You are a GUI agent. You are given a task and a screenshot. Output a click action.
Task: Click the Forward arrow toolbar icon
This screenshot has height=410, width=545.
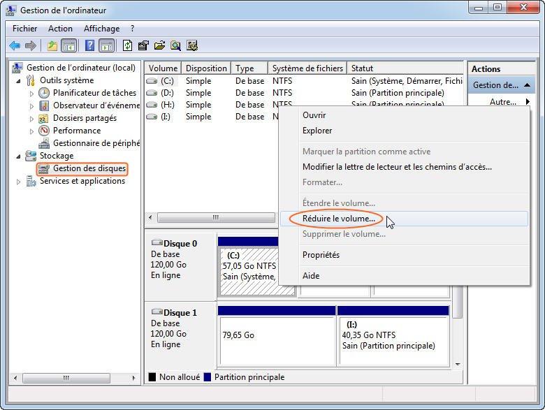point(31,45)
